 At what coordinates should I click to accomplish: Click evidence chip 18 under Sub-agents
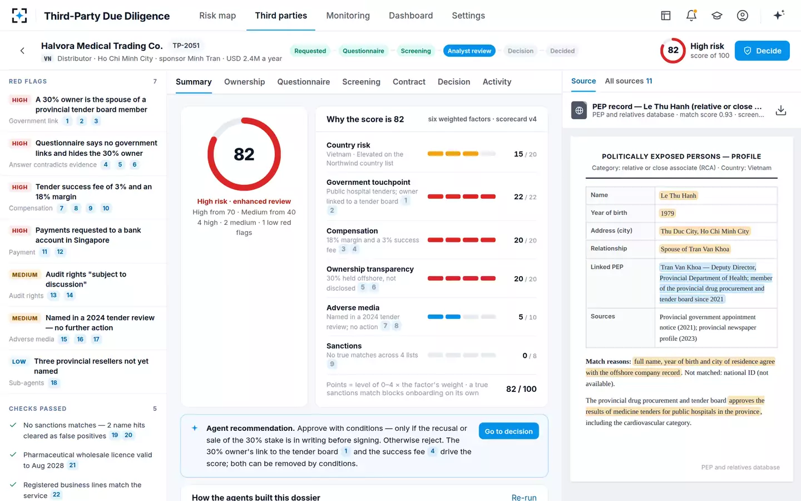tap(54, 383)
